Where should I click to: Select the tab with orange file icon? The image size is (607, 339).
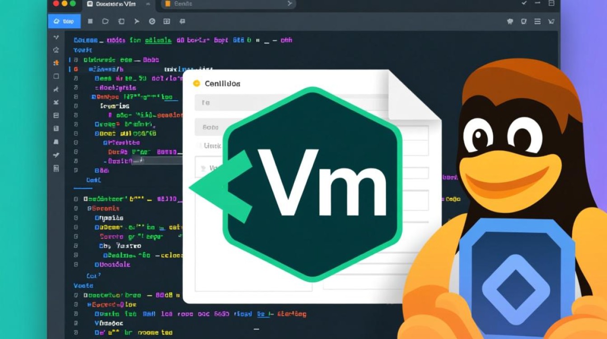coord(181,4)
